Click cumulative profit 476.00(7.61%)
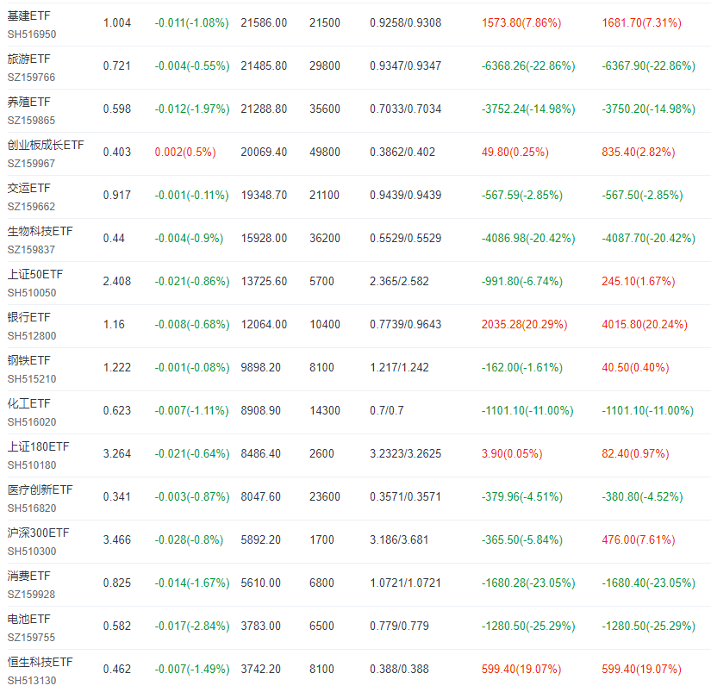This screenshot has width=711, height=692. tap(639, 539)
